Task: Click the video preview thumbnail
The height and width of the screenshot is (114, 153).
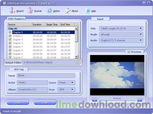Action: point(117,75)
